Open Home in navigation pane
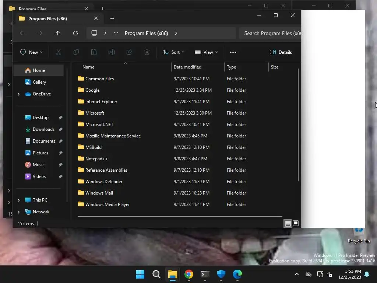Image resolution: width=377 pixels, height=283 pixels. [38, 70]
